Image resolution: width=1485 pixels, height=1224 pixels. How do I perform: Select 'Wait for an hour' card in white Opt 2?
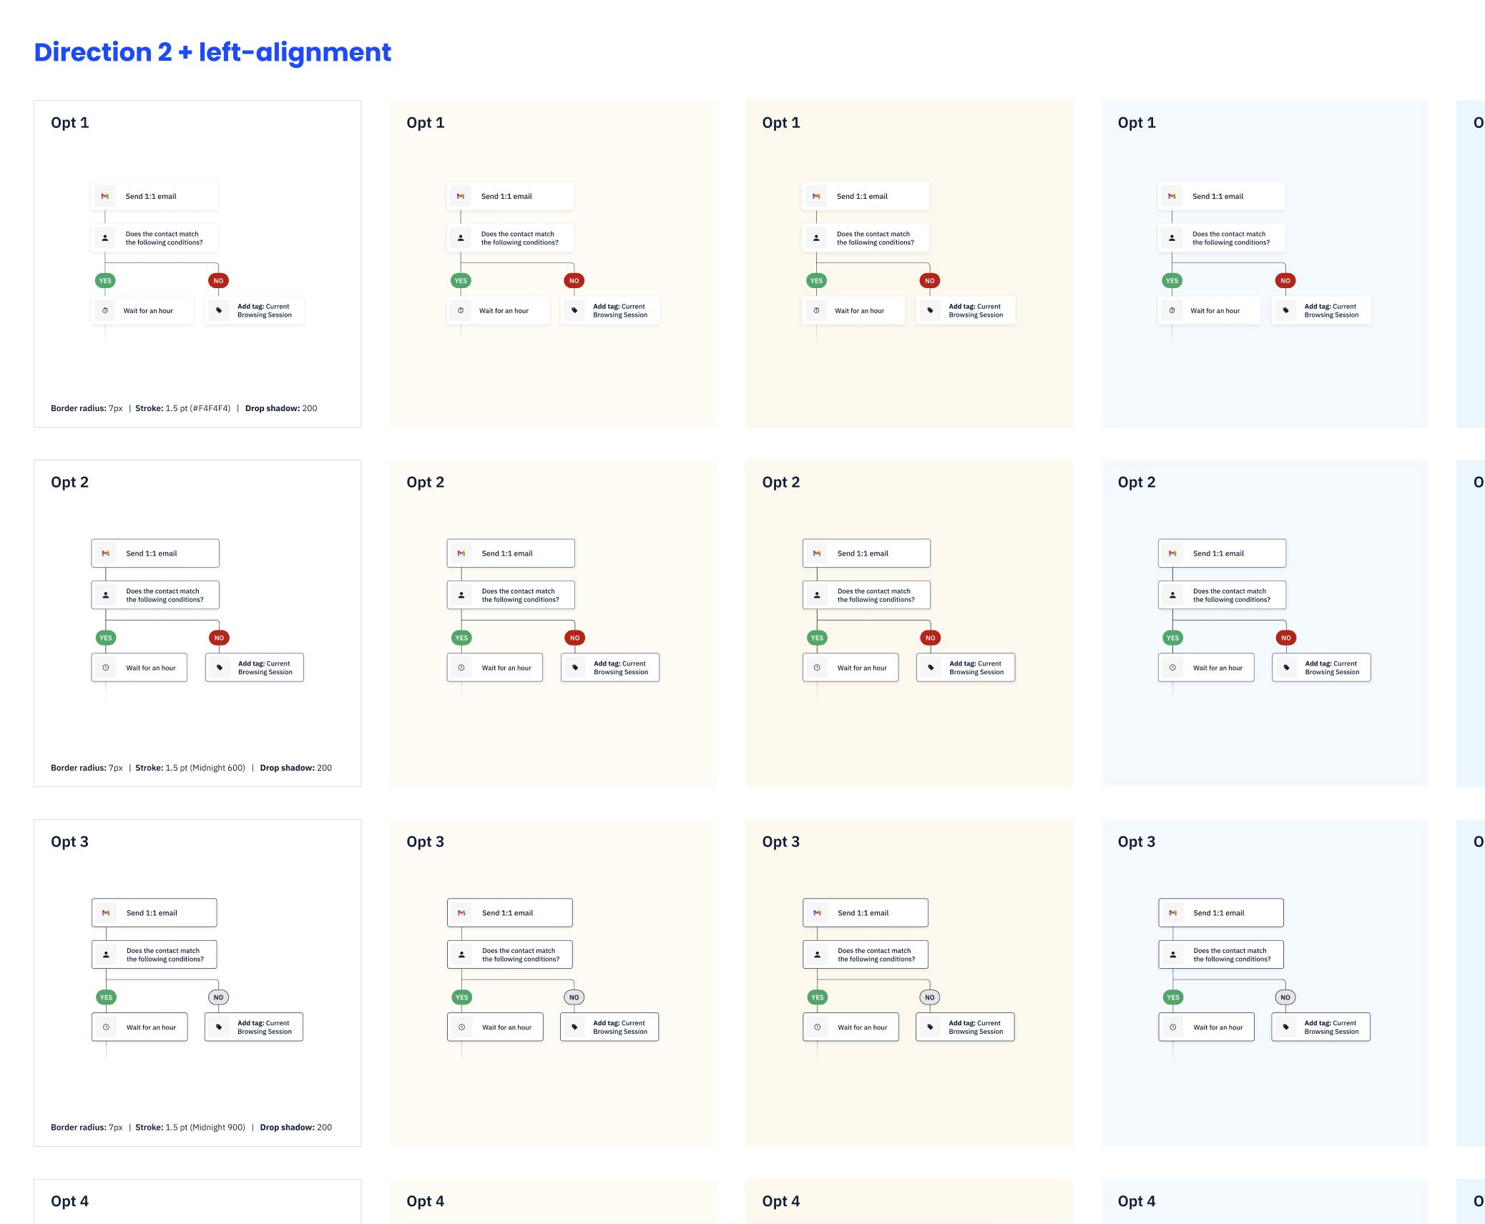(139, 668)
